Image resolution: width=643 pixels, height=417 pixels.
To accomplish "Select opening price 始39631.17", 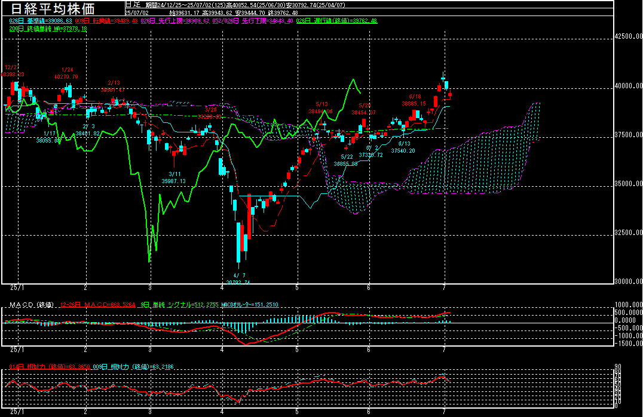I will click(x=184, y=13).
